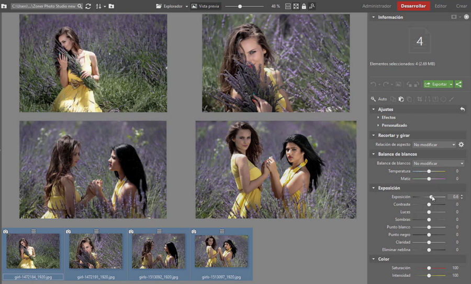Open aspect ratio gear settings
Viewport: 471px width, 284px height.
pyautogui.click(x=461, y=145)
